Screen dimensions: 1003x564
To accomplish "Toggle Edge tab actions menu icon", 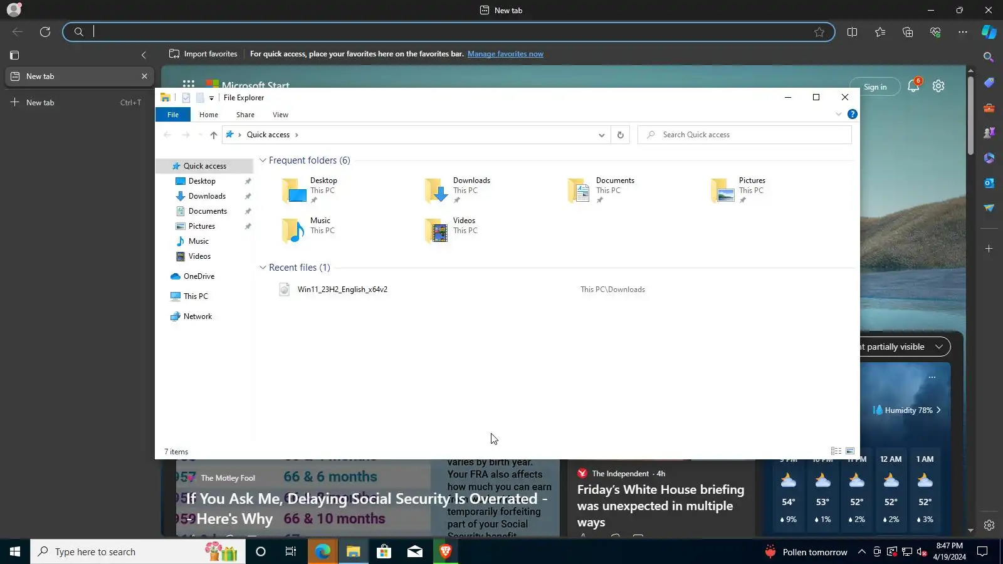I will coord(15,55).
